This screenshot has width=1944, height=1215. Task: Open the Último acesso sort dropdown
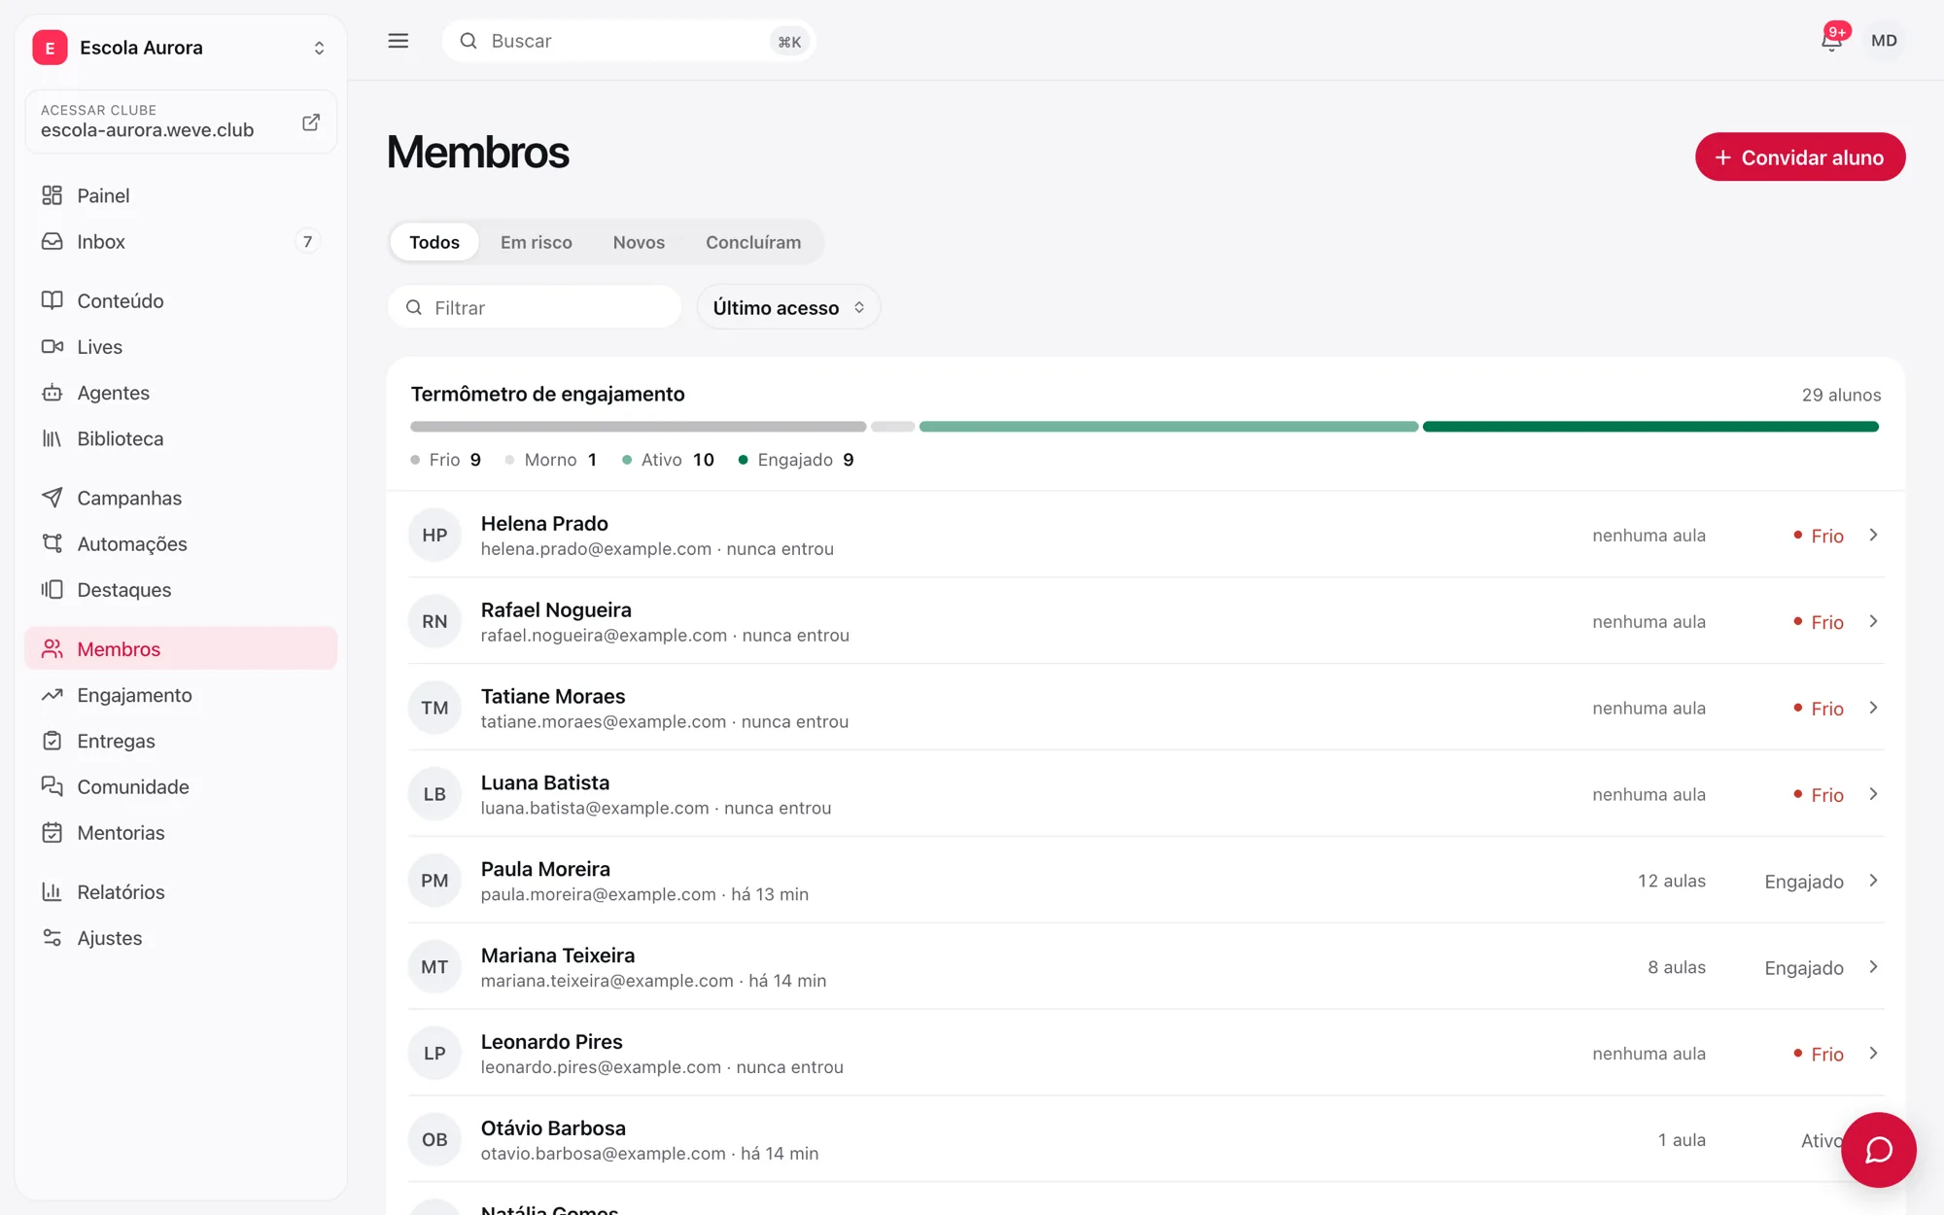(x=788, y=307)
